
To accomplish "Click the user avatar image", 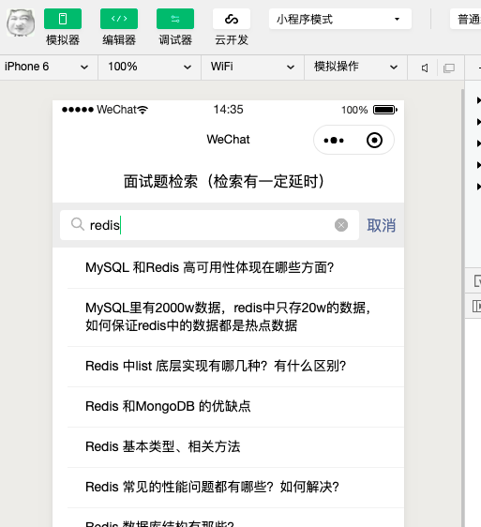I will point(21,23).
